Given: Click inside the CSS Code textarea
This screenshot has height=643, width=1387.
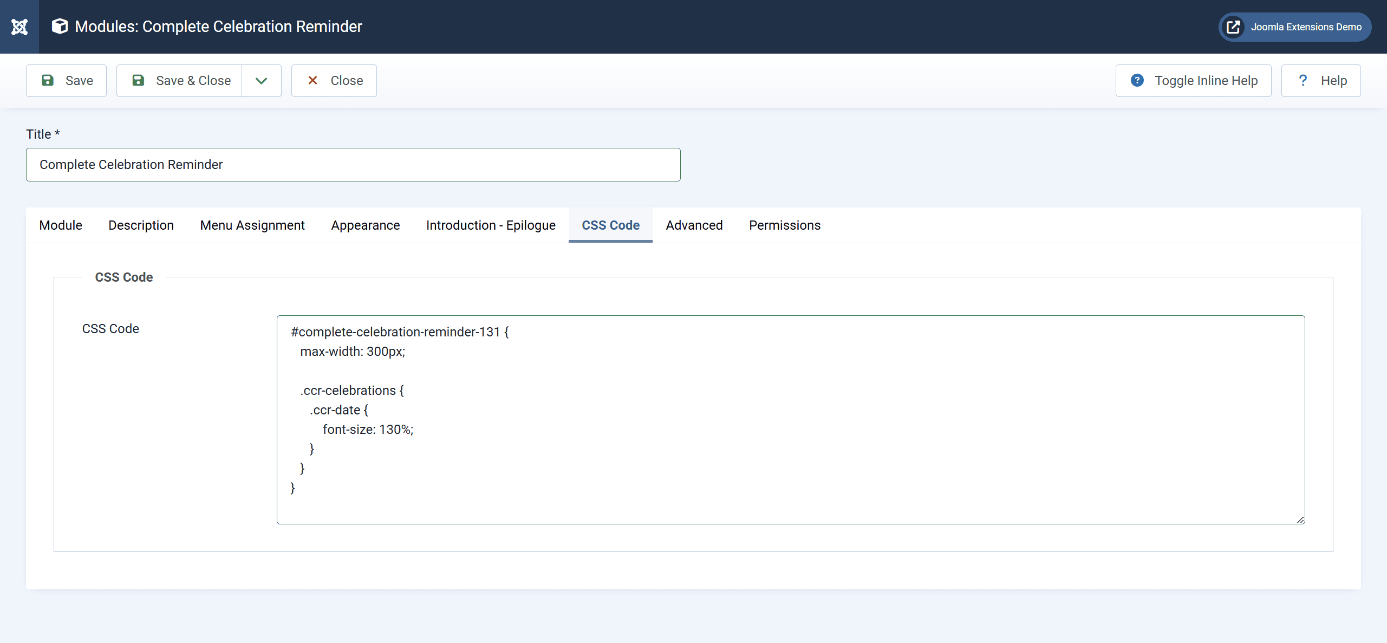Looking at the screenshot, I should coord(791,420).
